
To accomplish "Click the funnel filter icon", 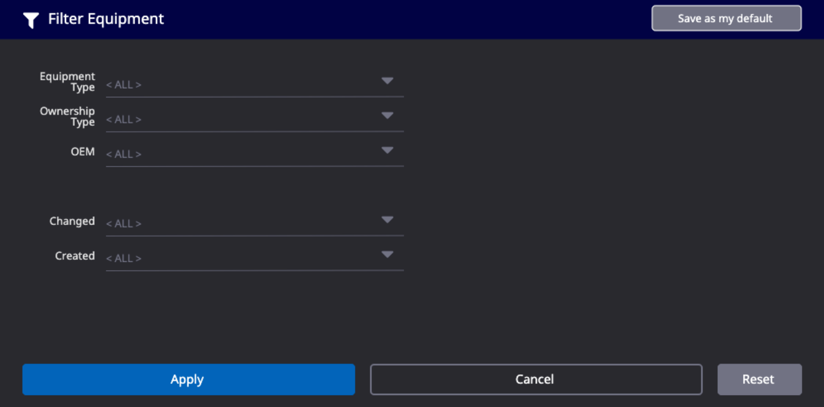I will (31, 20).
